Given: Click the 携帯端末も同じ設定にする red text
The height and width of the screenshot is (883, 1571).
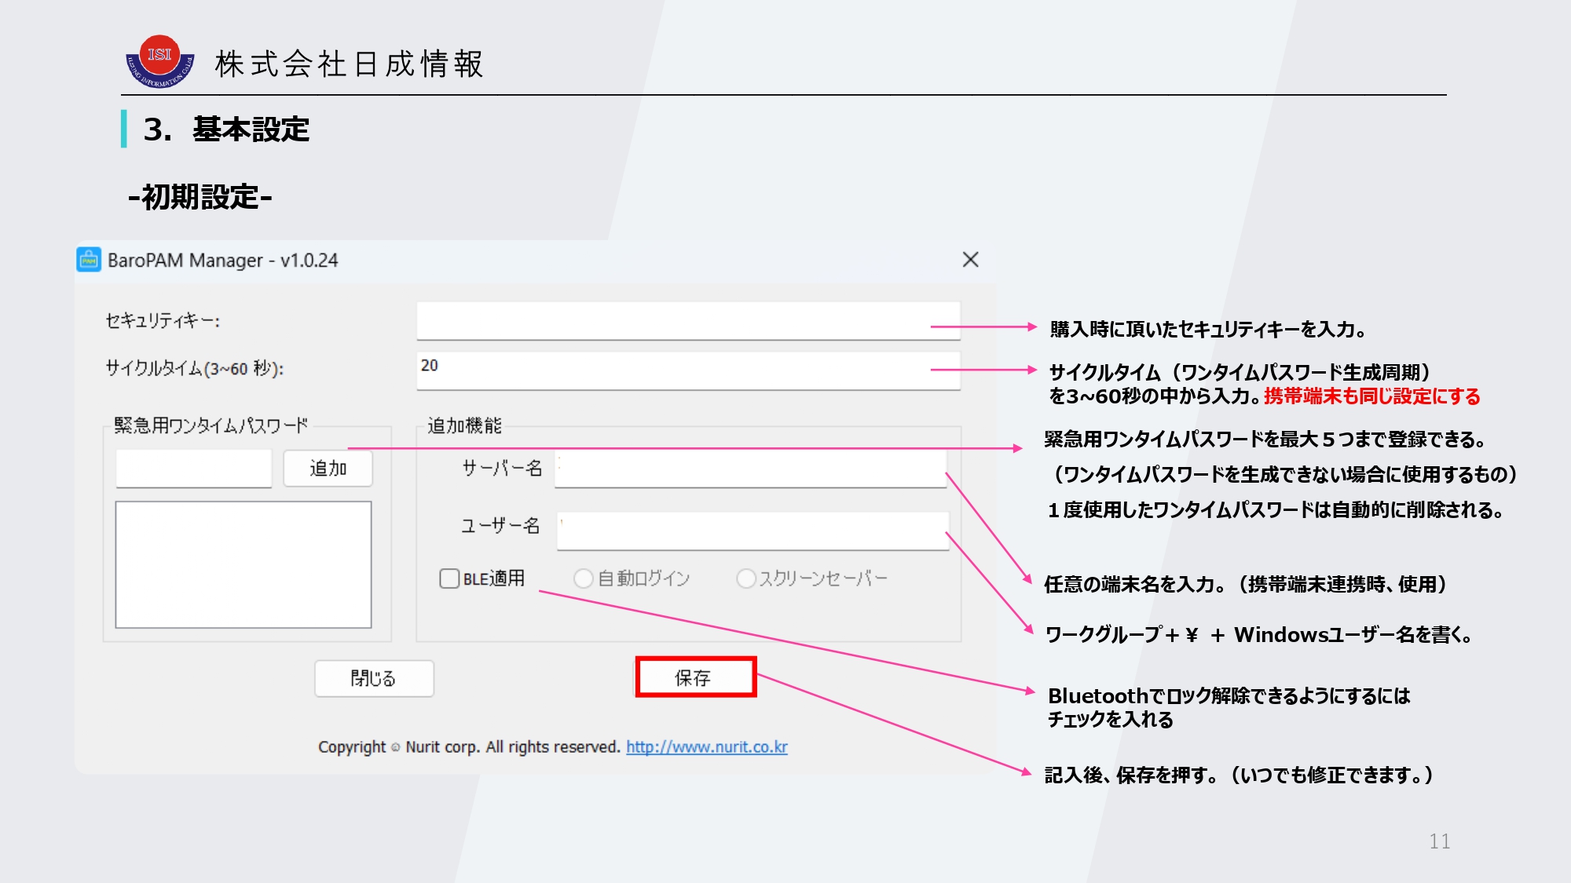Looking at the screenshot, I should [1371, 396].
